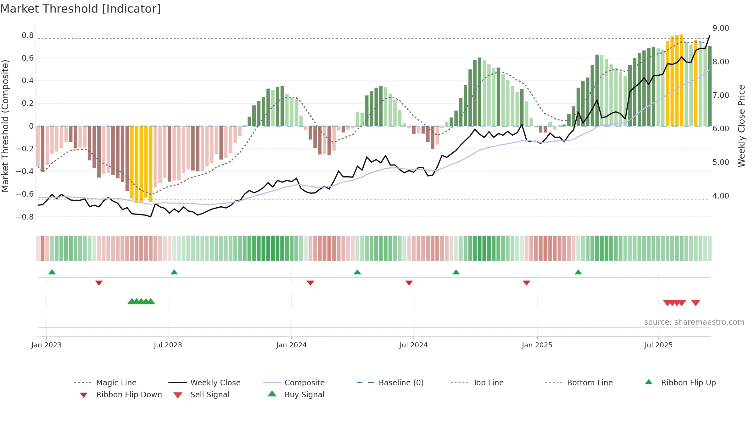The width and height of the screenshot is (755, 424).
Task: Click the Weekly Close Price axis title
Action: coord(741,126)
